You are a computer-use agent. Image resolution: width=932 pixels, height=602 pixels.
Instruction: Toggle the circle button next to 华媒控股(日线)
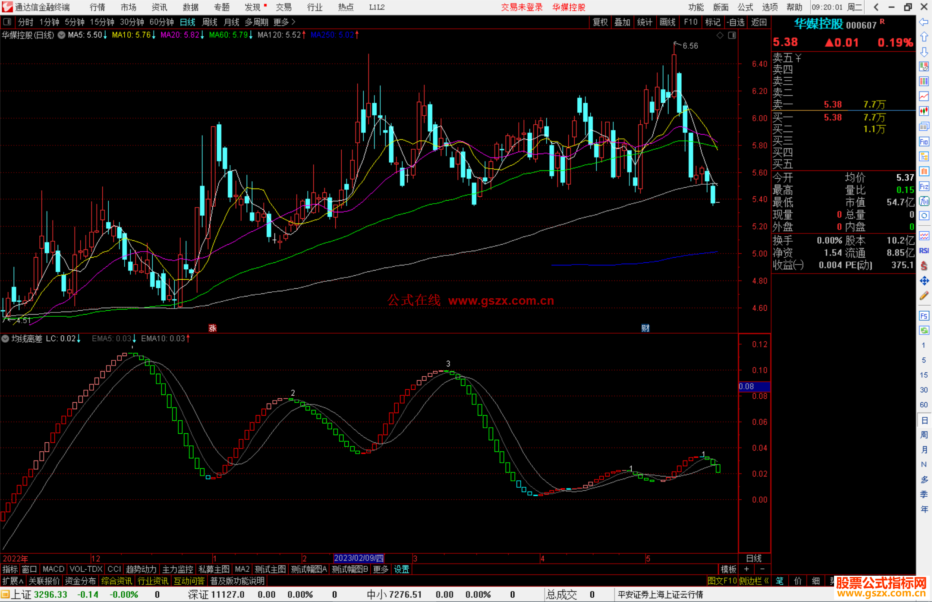click(62, 35)
